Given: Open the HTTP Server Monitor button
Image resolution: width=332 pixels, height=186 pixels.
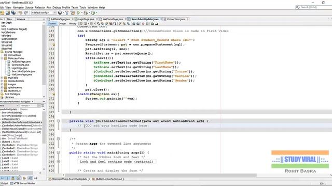Looking at the screenshot, I should click(23, 183).
